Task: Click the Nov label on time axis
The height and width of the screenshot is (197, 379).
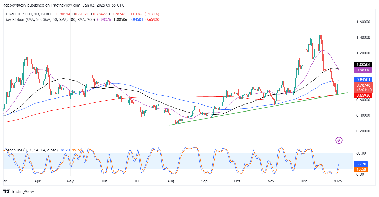Action: point(271,181)
